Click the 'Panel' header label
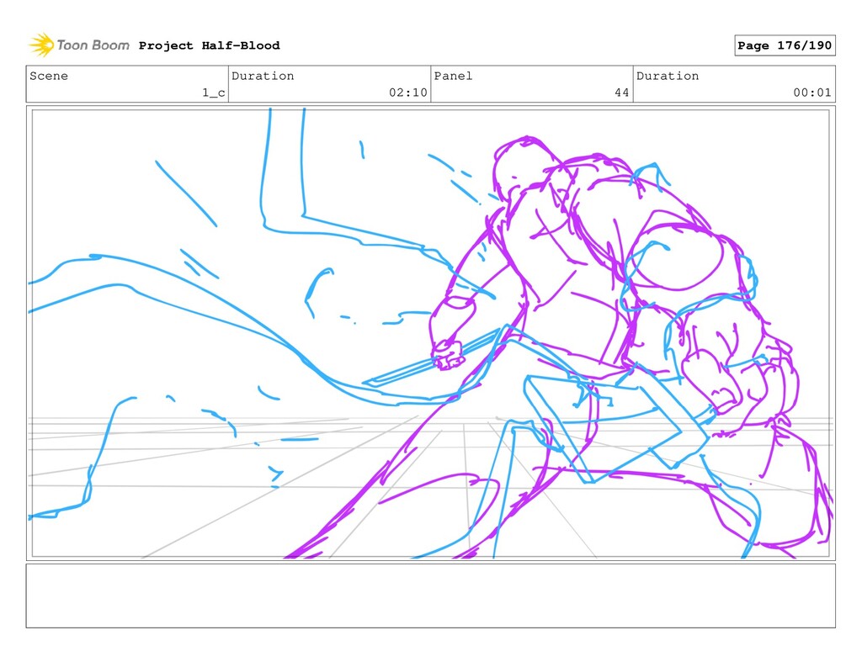The image size is (862, 667). click(453, 76)
